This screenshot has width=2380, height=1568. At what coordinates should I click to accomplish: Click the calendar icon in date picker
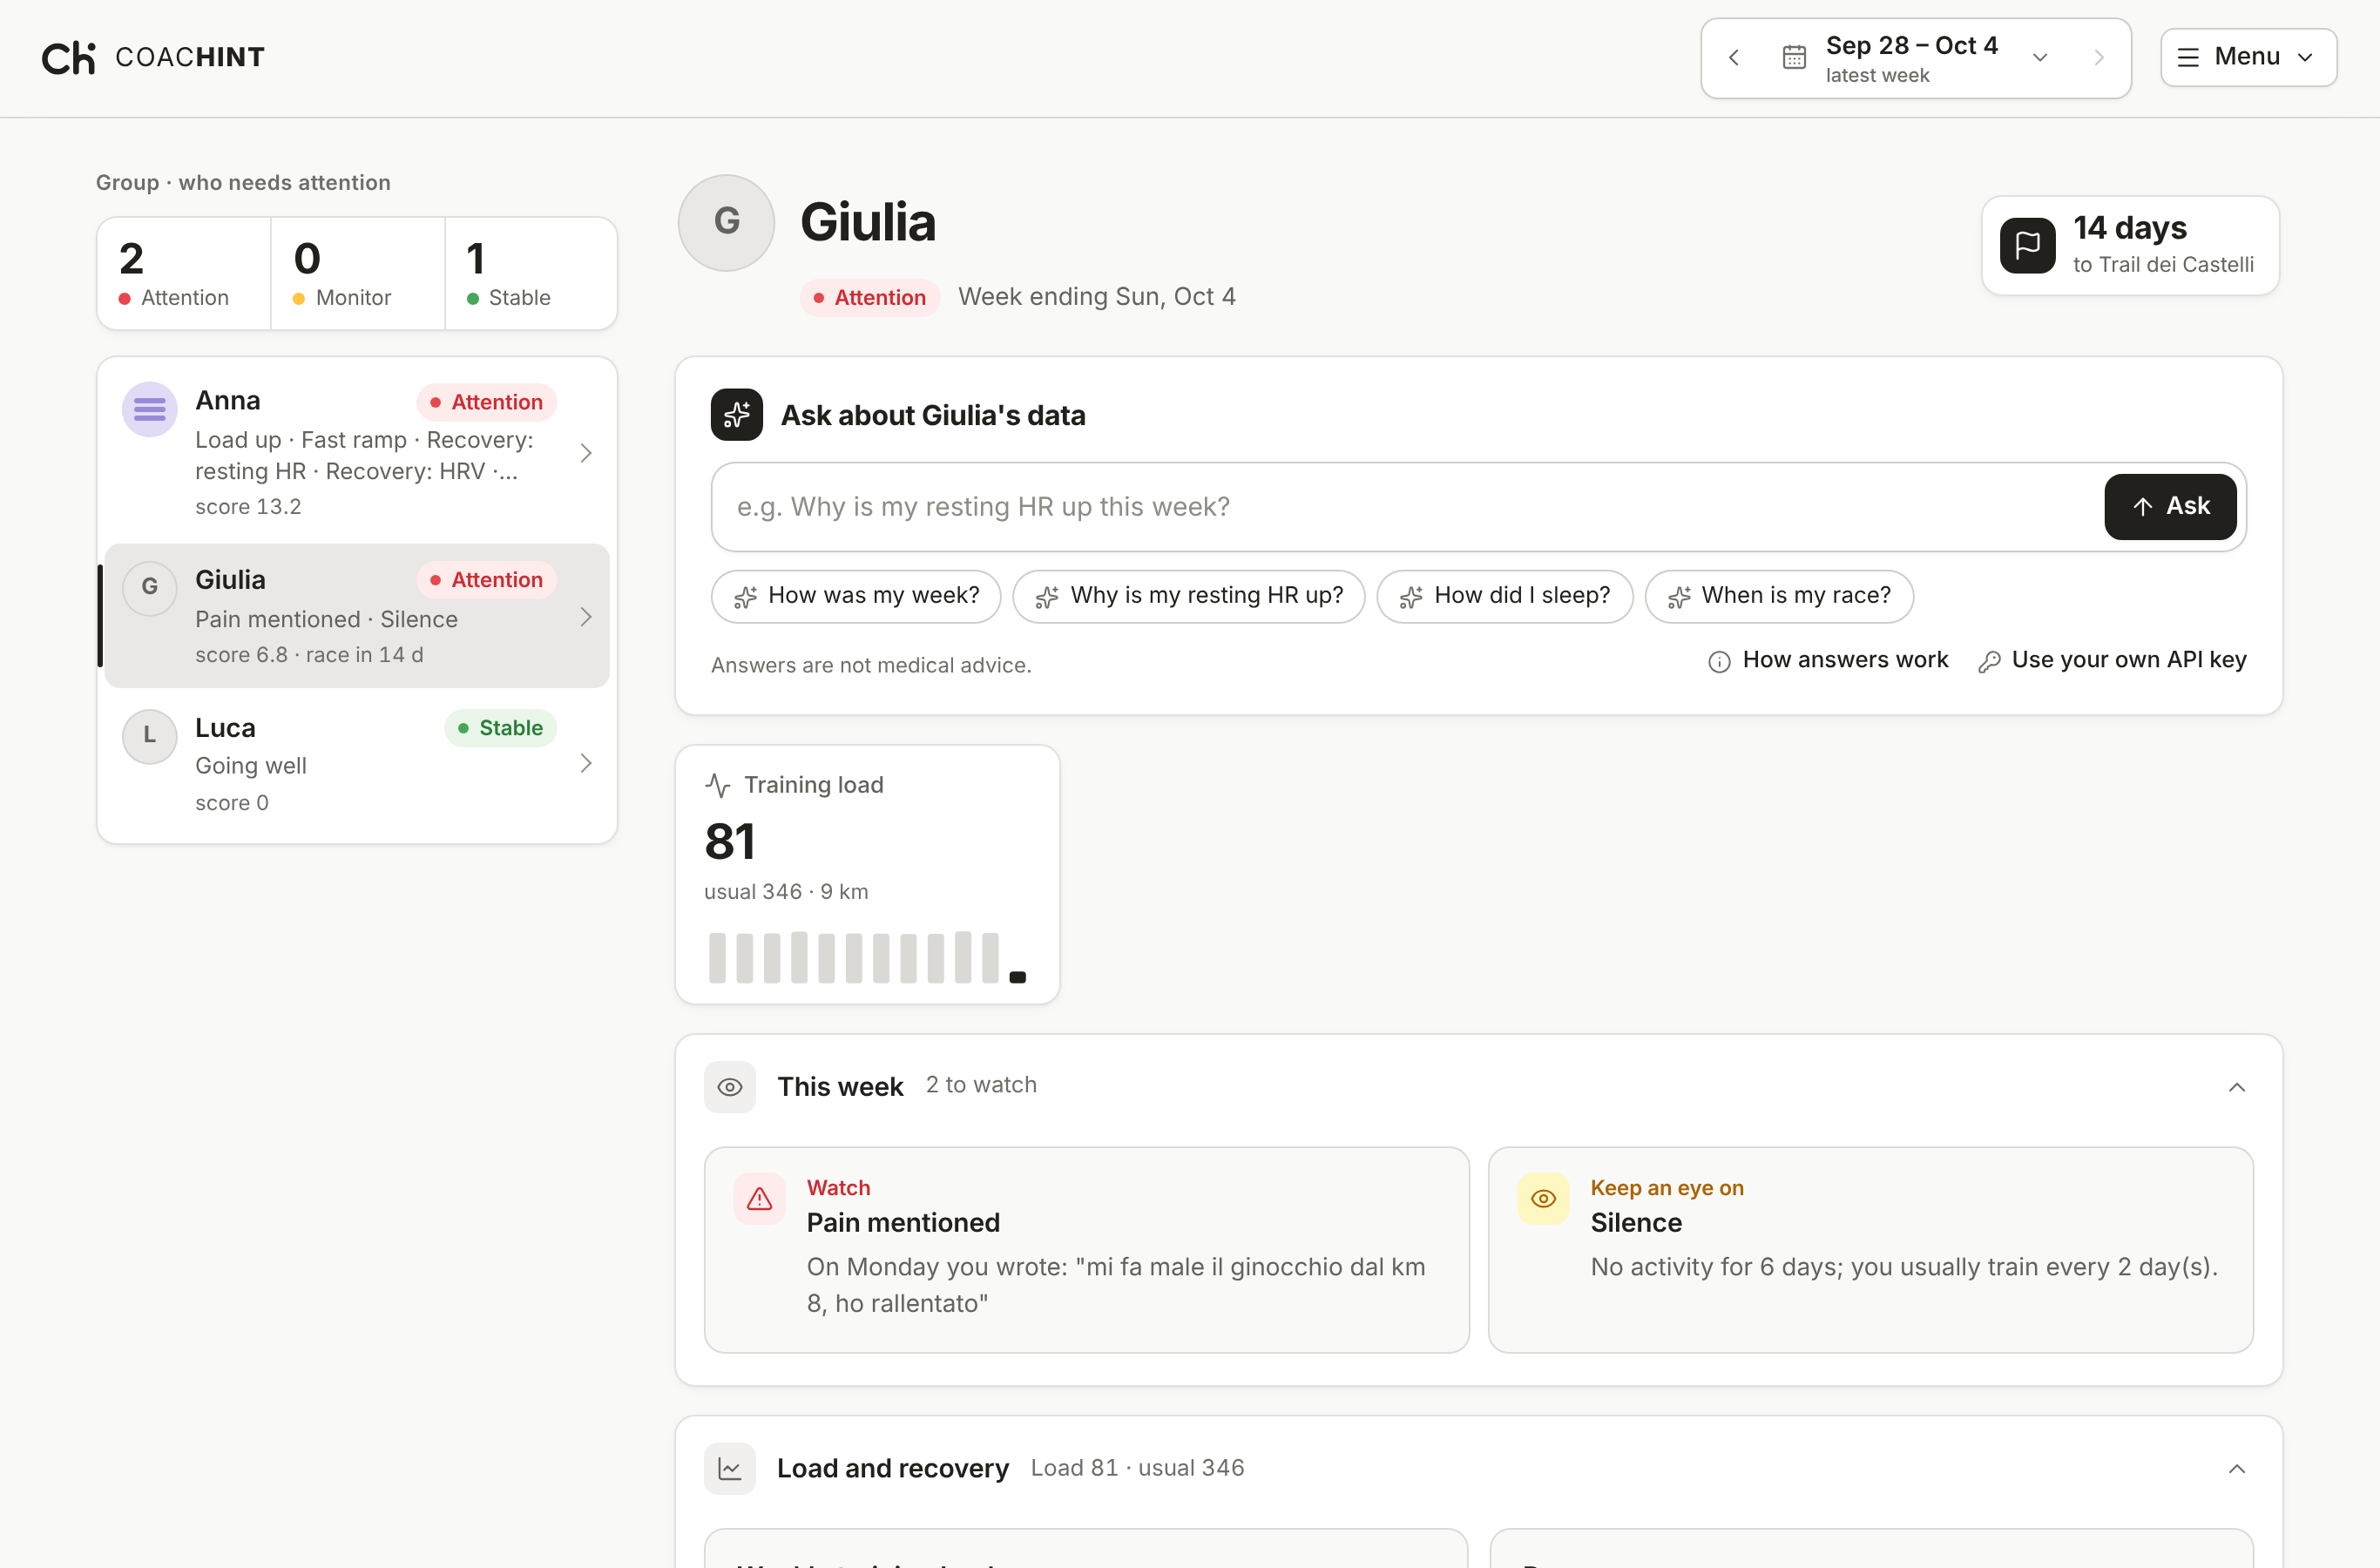(1794, 58)
